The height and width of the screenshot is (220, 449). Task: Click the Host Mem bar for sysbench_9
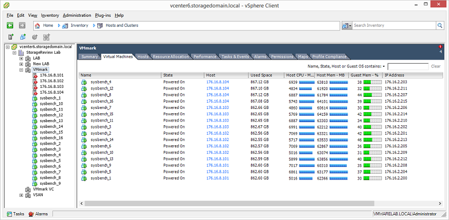338,165
